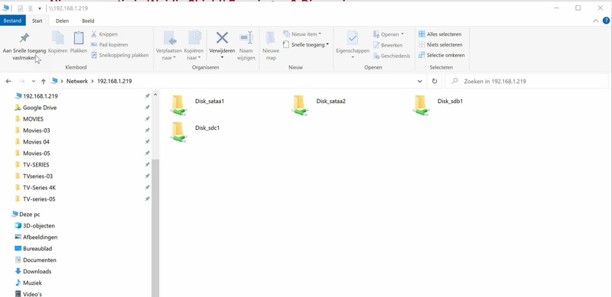The width and height of the screenshot is (612, 297).
Task: Choose Pad kopiëren
Action: pyautogui.click(x=109, y=45)
